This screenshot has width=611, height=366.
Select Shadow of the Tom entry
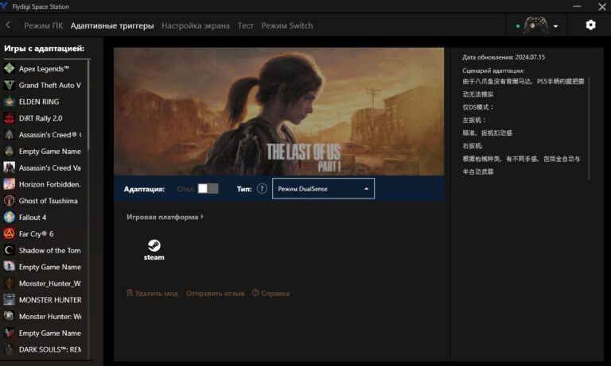point(50,250)
